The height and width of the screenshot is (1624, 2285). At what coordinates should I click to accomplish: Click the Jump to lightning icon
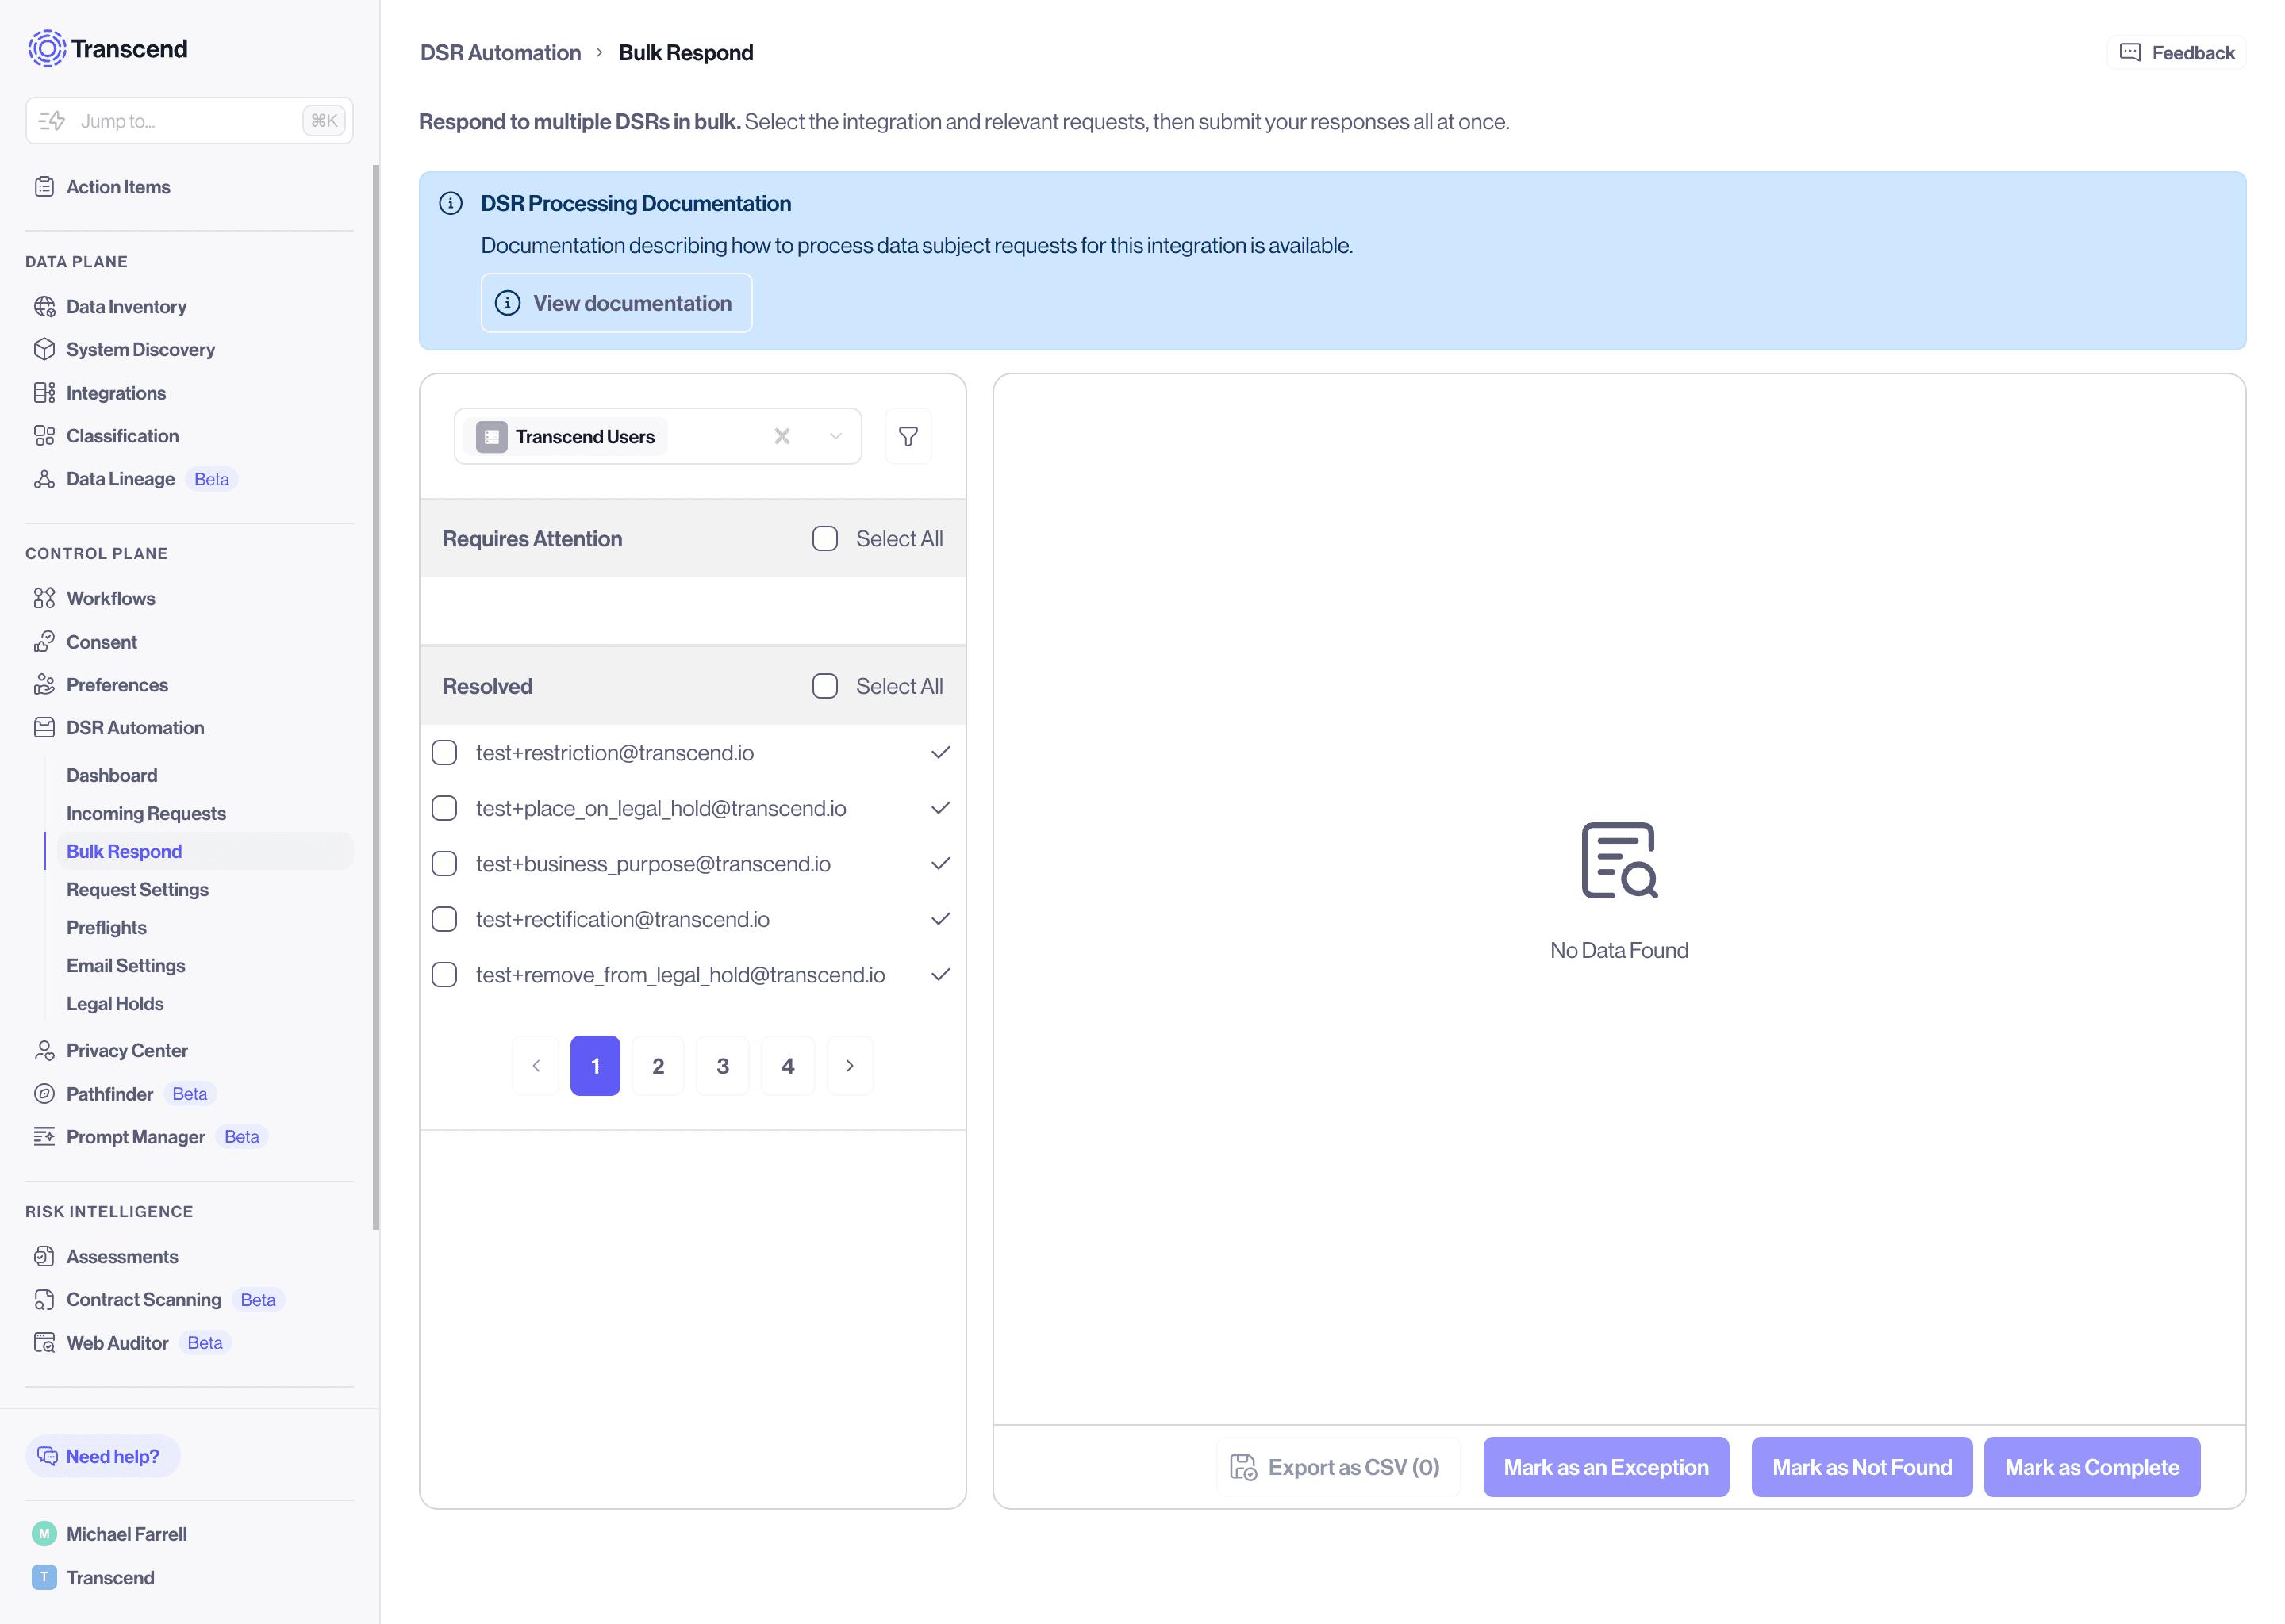pyautogui.click(x=52, y=121)
